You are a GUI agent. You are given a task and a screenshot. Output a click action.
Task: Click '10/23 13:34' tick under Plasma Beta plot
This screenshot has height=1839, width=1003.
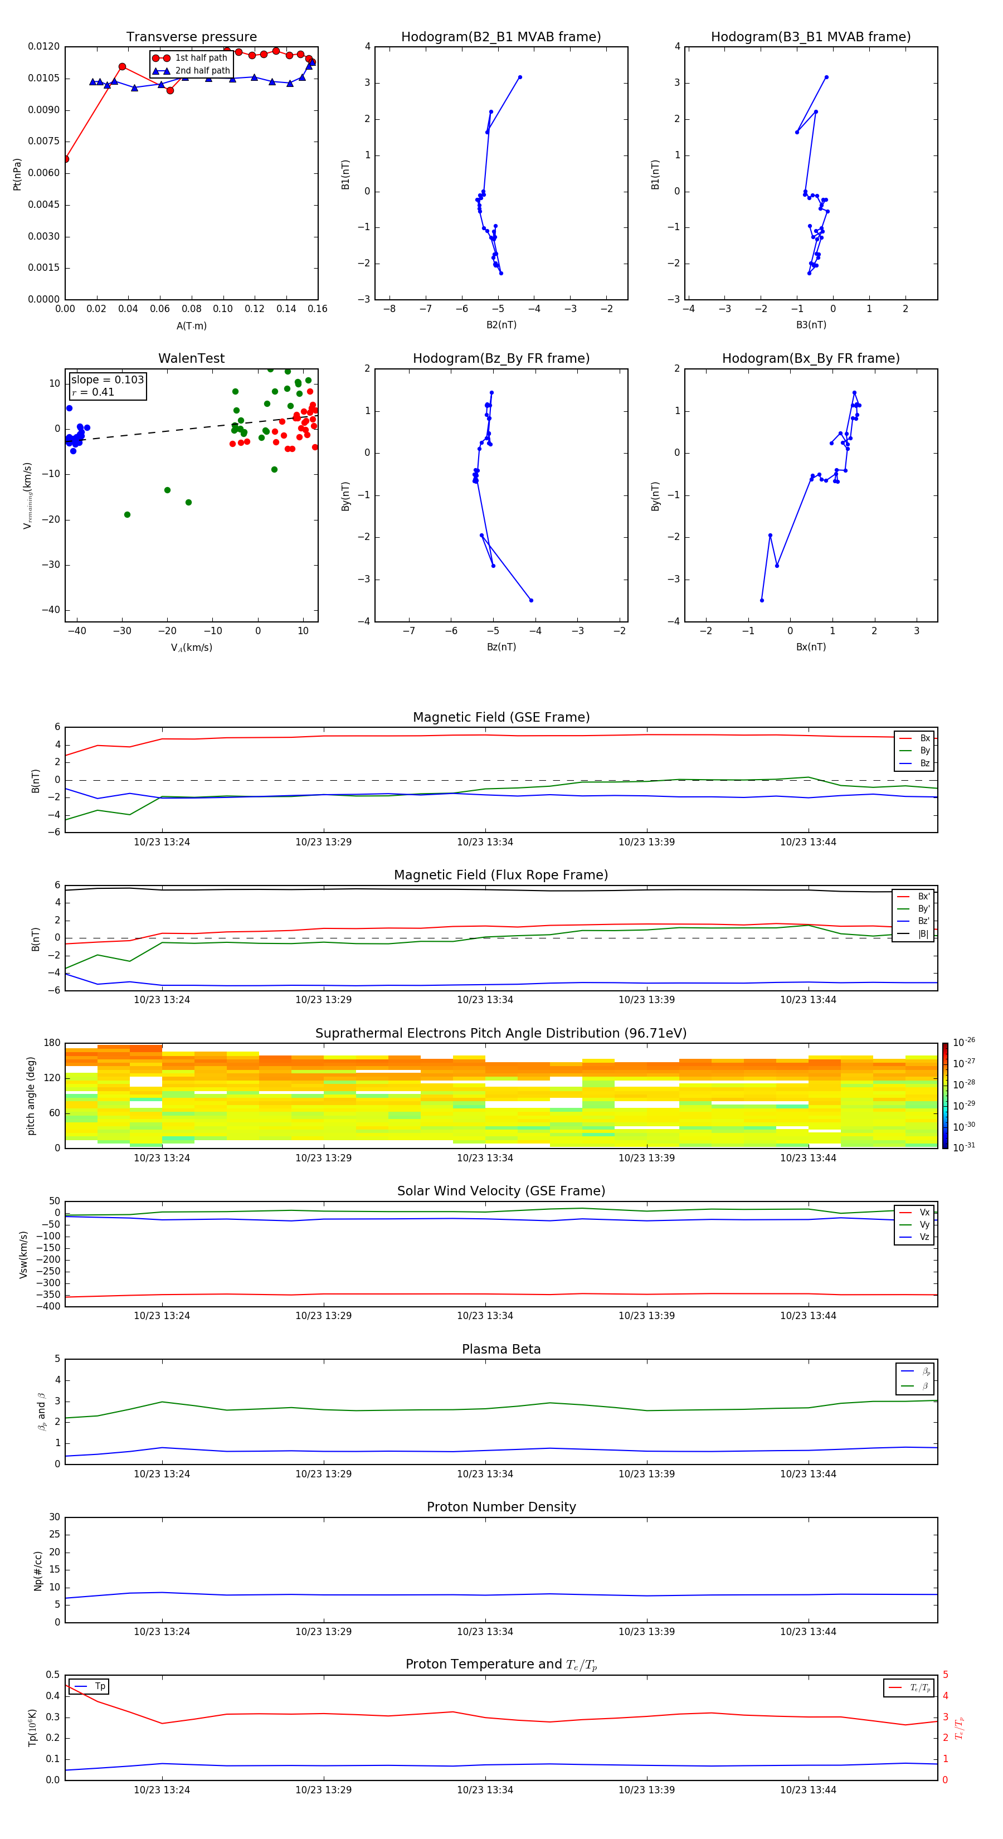coord(485,1473)
